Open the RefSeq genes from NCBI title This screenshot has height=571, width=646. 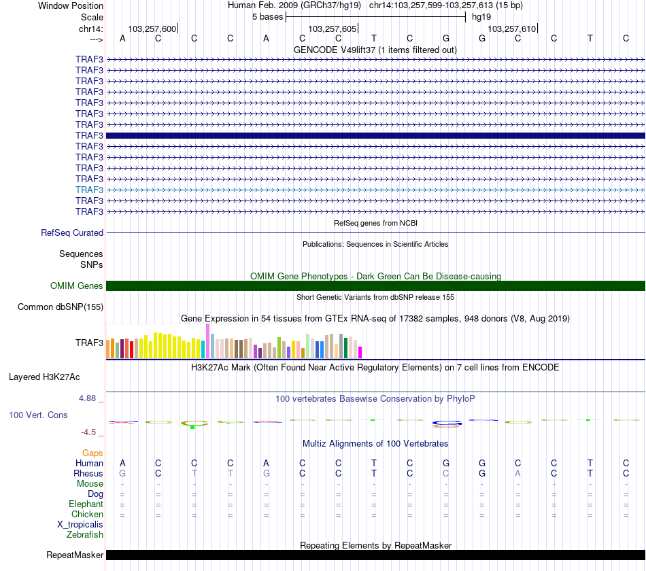coord(375,223)
